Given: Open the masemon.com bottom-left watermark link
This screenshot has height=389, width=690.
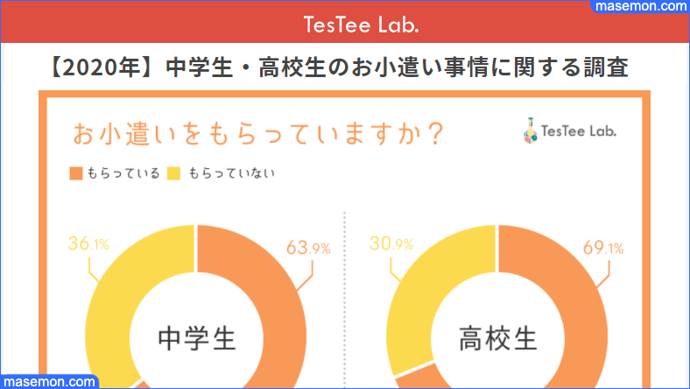Looking at the screenshot, I should pos(49,381).
